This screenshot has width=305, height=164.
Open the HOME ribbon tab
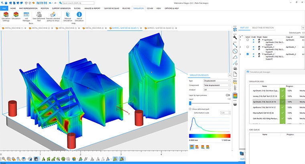13,8
